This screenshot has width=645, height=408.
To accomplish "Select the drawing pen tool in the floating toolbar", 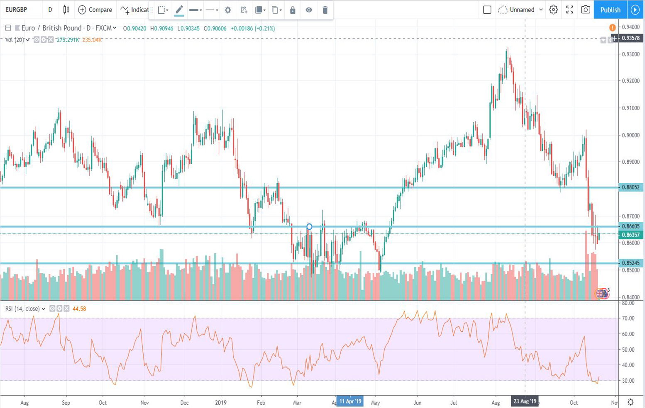I will pyautogui.click(x=179, y=10).
